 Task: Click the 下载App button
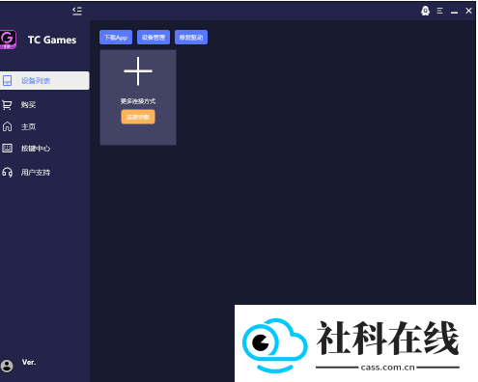(116, 38)
